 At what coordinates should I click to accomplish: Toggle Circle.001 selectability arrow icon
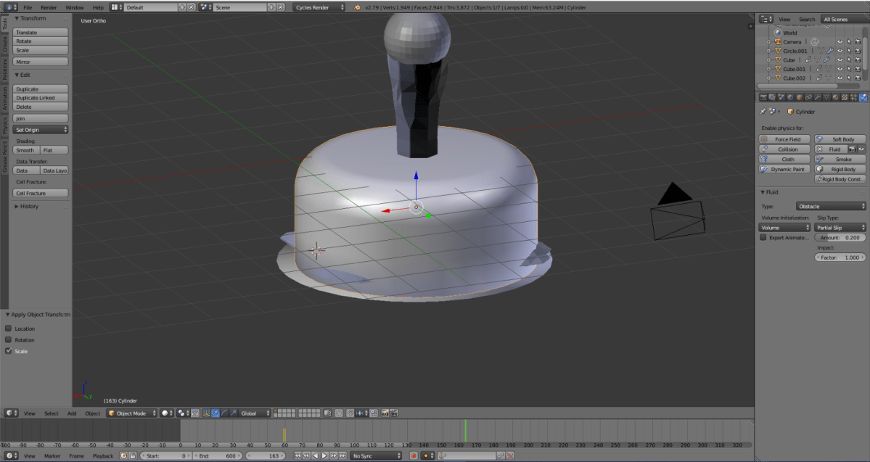click(x=849, y=51)
